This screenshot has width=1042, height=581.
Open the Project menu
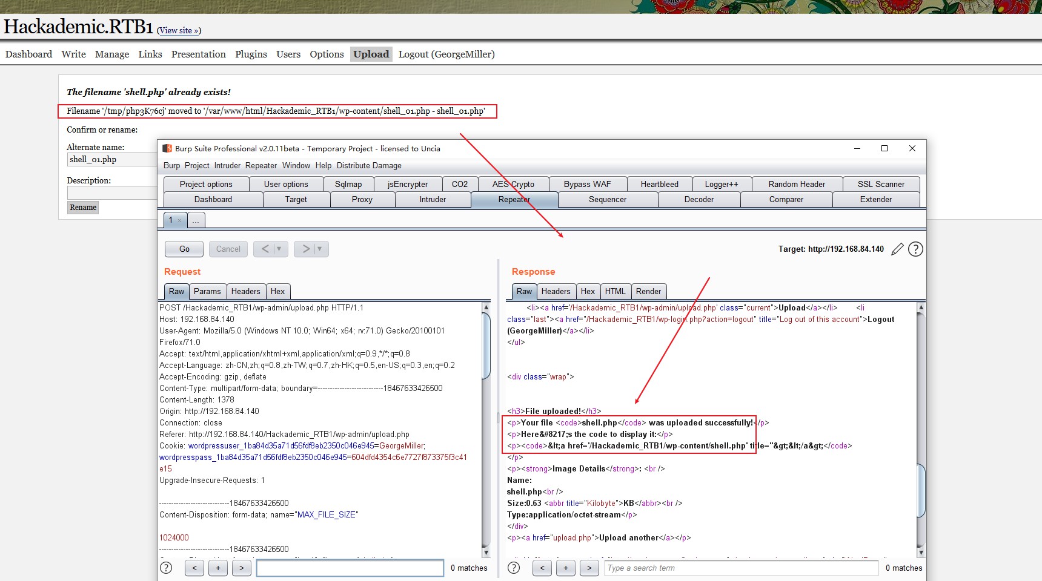[197, 165]
